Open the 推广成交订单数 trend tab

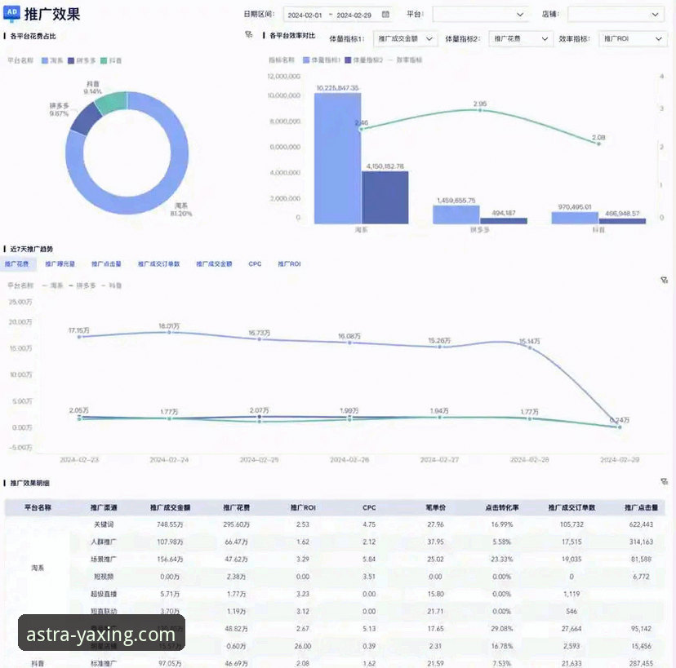158,264
